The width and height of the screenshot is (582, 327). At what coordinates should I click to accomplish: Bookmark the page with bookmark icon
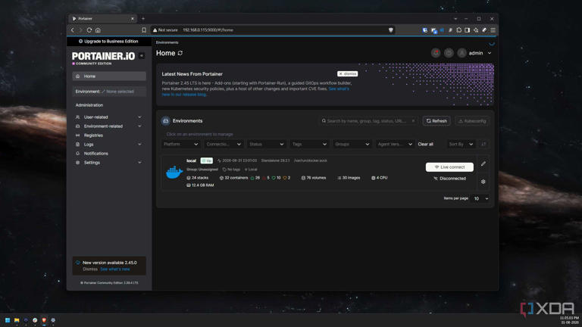click(144, 30)
